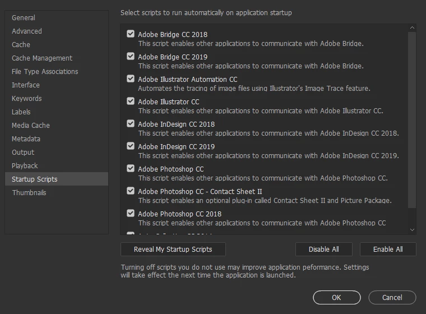Go to Cache Management preferences

(57, 58)
